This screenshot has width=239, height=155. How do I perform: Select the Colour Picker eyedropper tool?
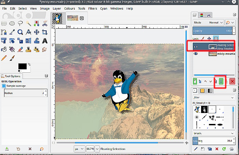point(12,32)
